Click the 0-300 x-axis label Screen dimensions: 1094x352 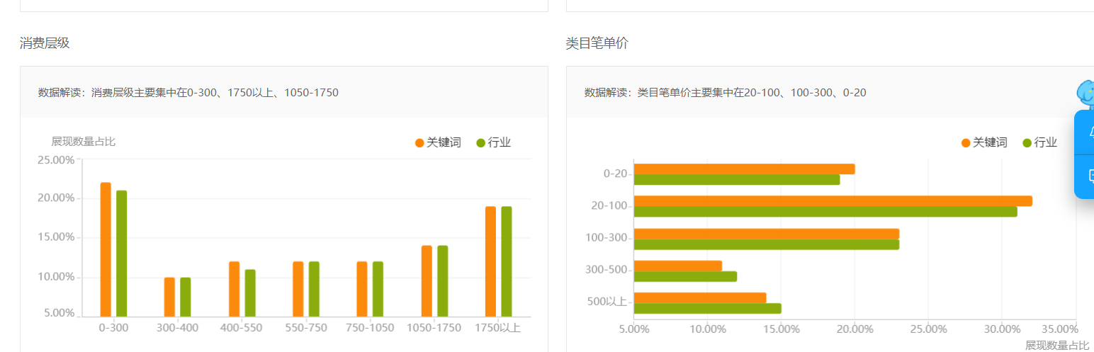click(x=113, y=328)
